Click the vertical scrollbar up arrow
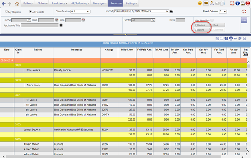The image size is (251, 158). coord(248,62)
